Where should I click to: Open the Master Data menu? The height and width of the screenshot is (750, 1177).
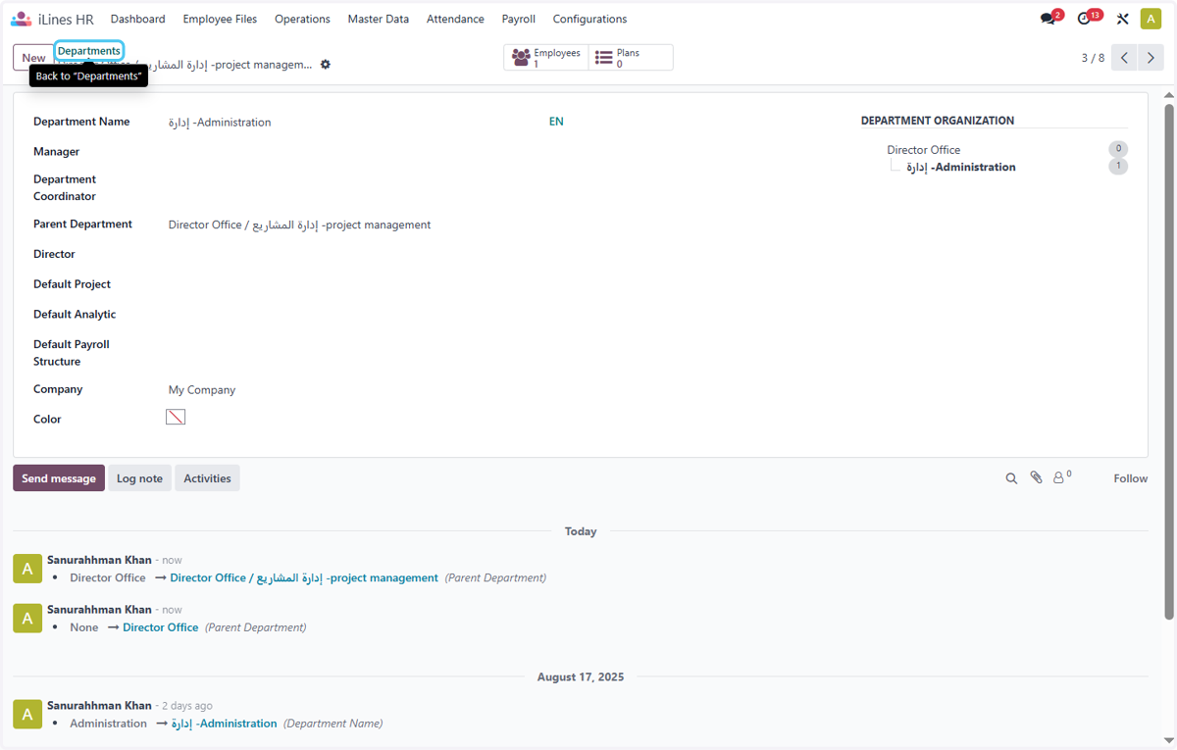pyautogui.click(x=378, y=19)
